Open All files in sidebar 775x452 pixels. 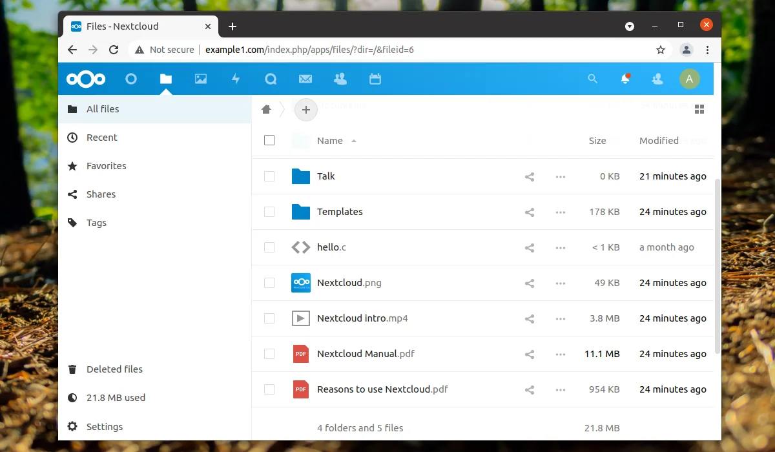click(154, 109)
